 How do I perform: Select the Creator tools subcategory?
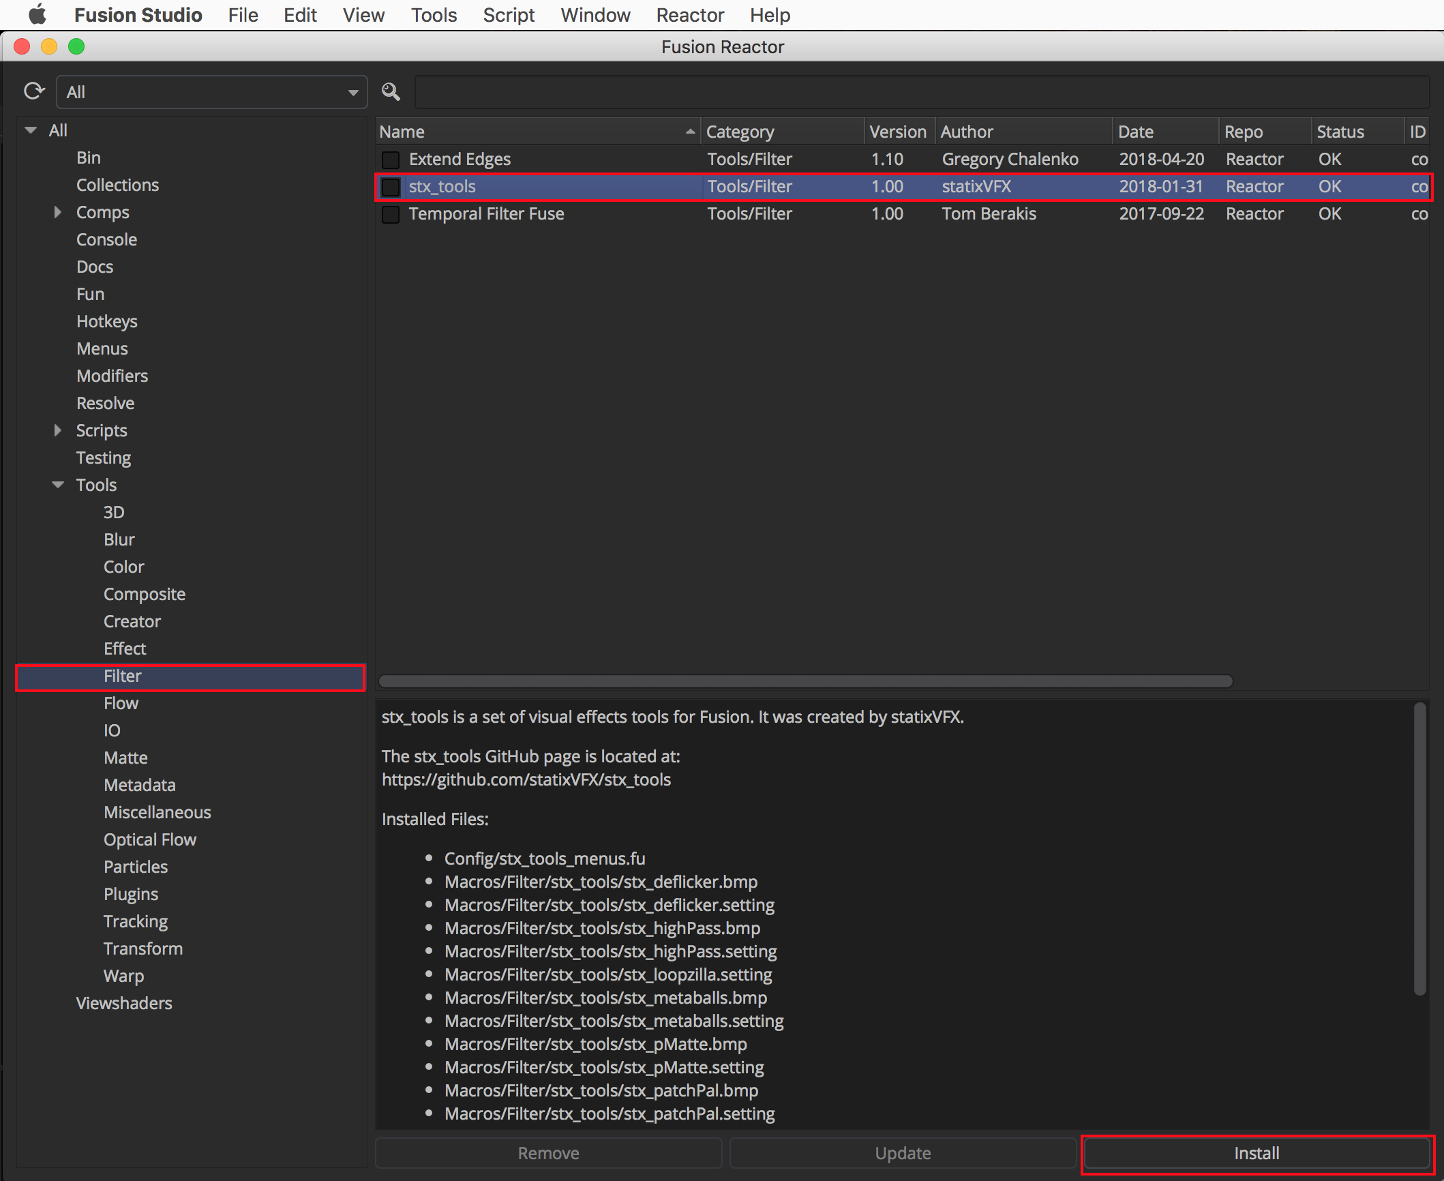point(132,621)
